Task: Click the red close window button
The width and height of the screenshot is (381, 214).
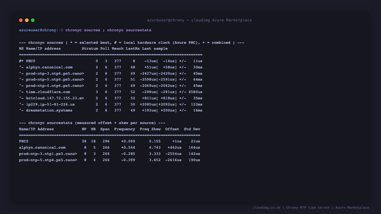Action: coord(21,20)
